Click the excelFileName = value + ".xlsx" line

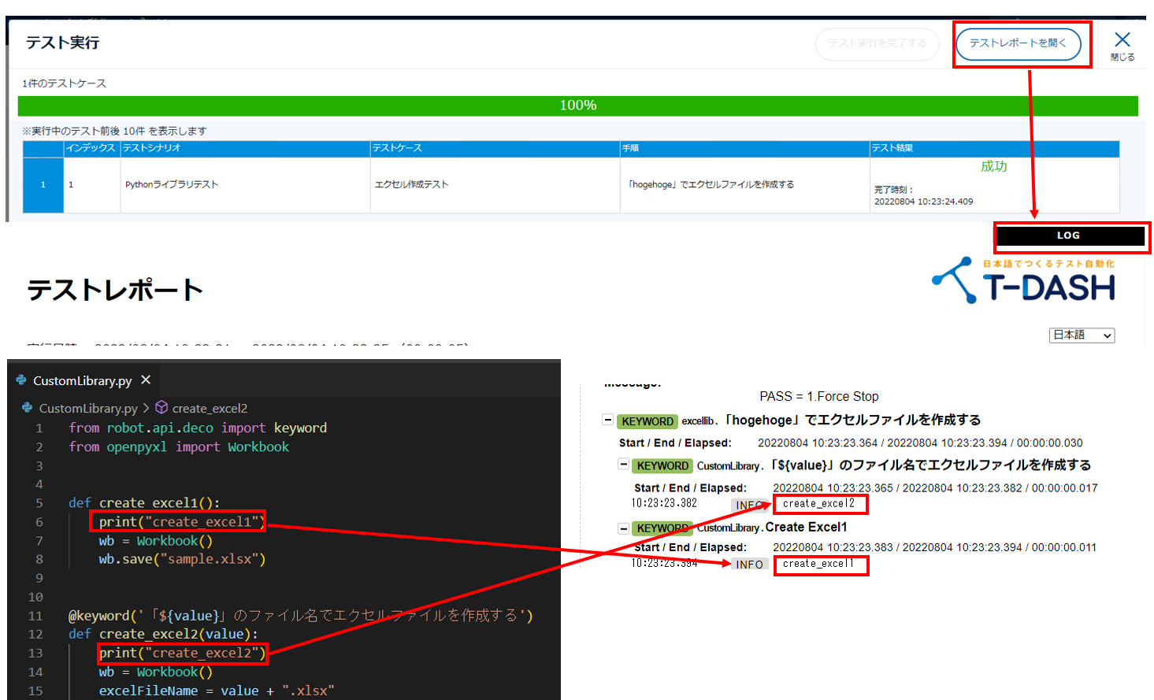pos(217,691)
